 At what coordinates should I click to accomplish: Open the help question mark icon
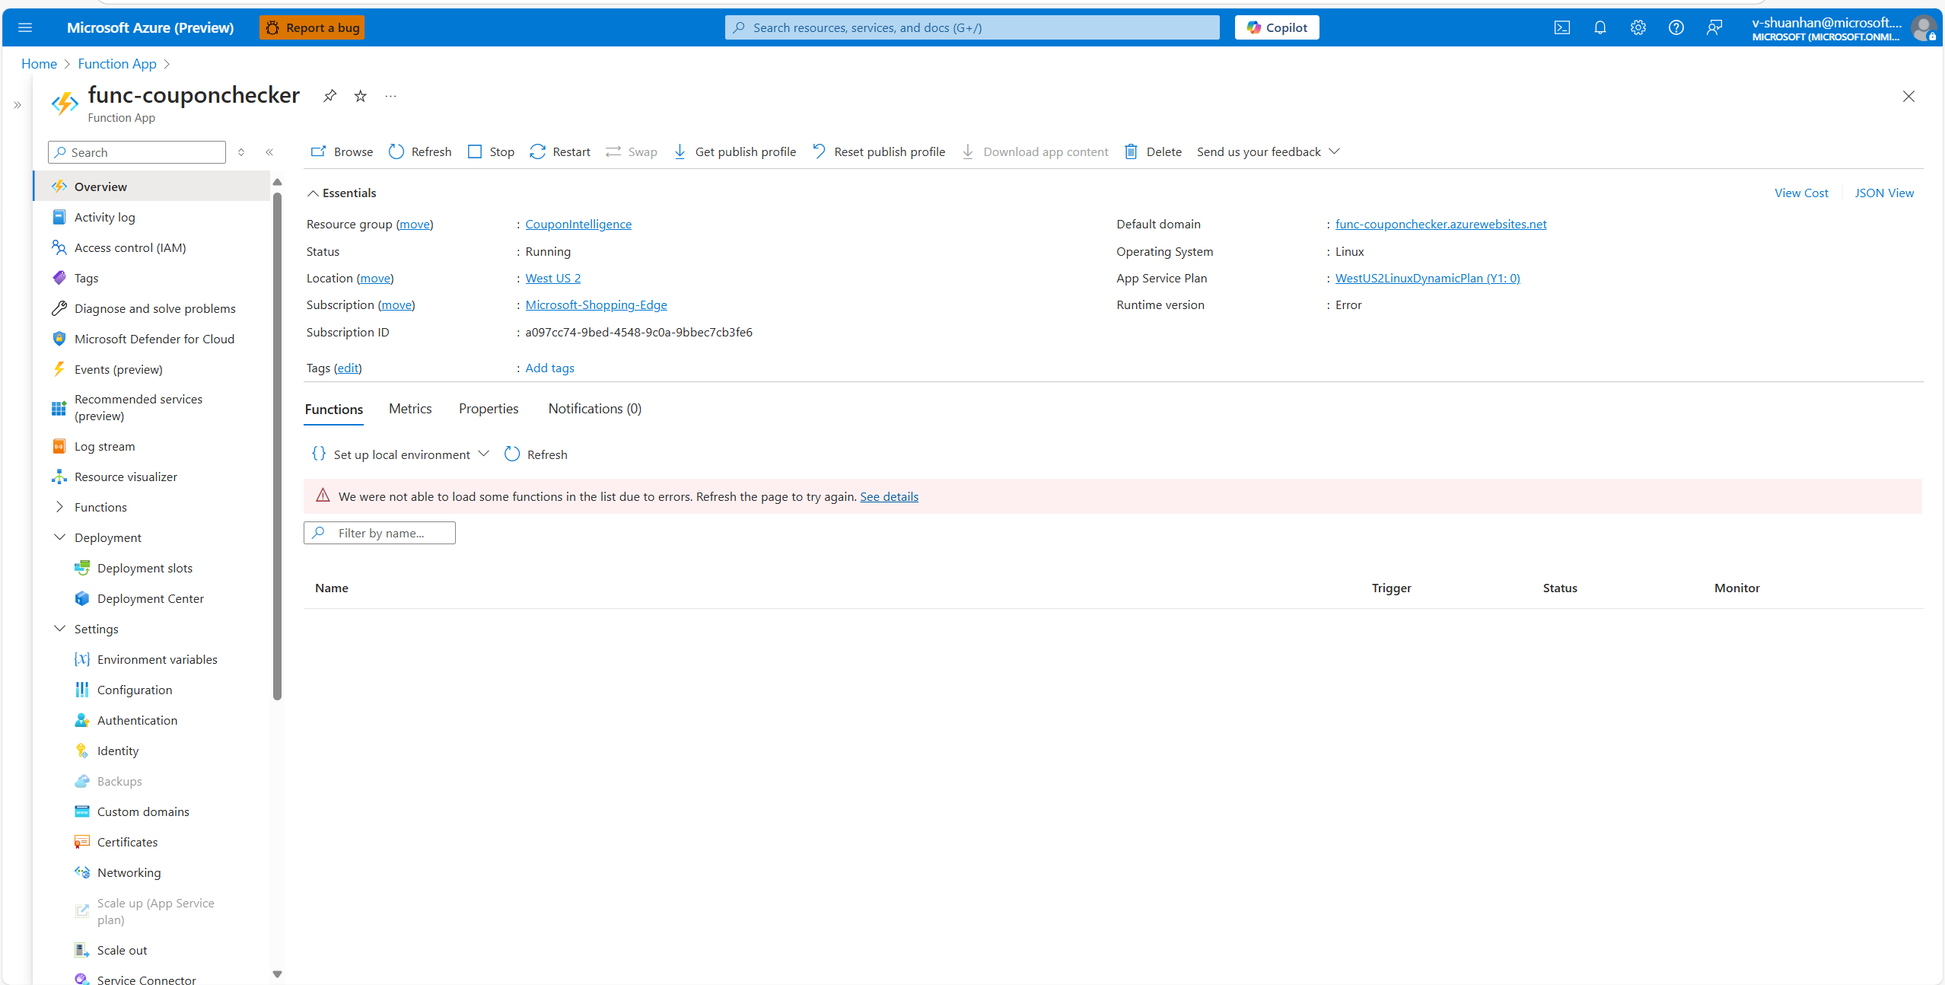click(x=1676, y=27)
